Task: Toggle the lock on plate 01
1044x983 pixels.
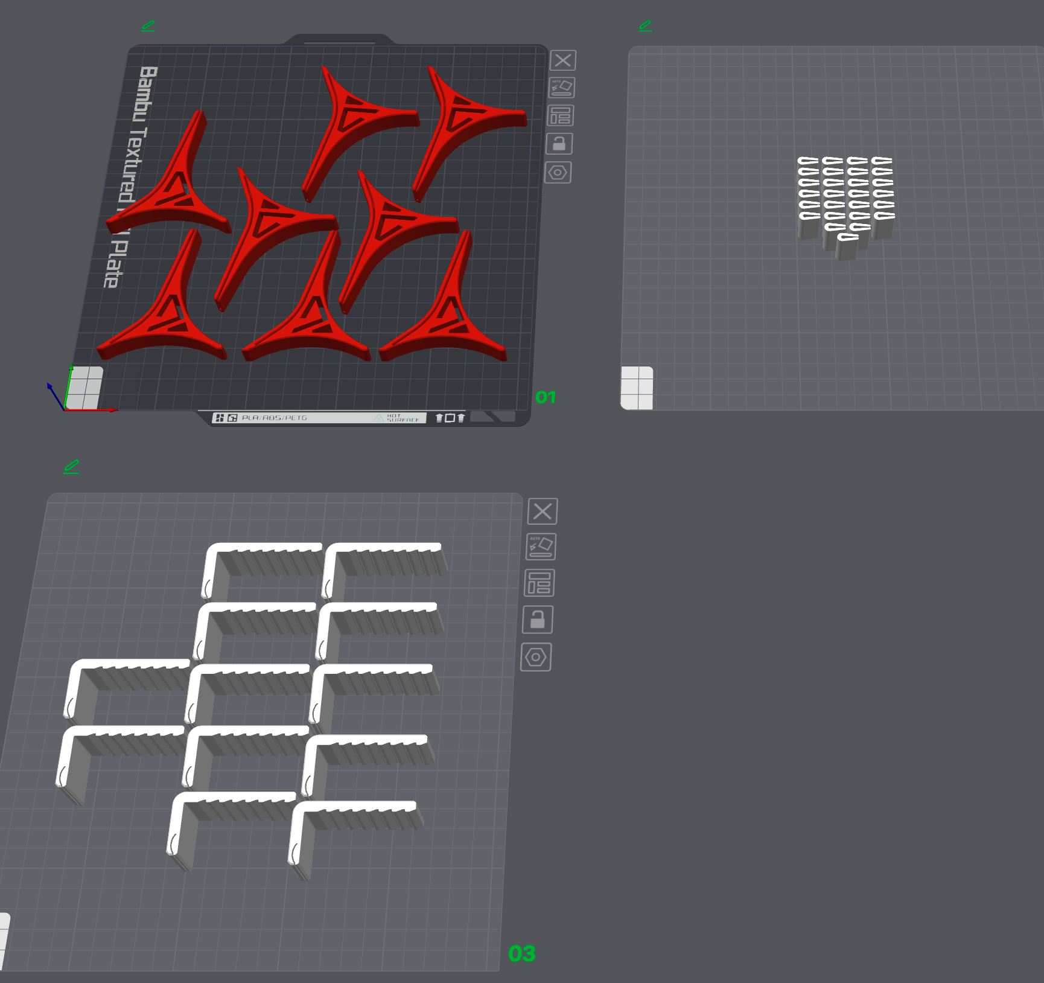Action: point(559,144)
